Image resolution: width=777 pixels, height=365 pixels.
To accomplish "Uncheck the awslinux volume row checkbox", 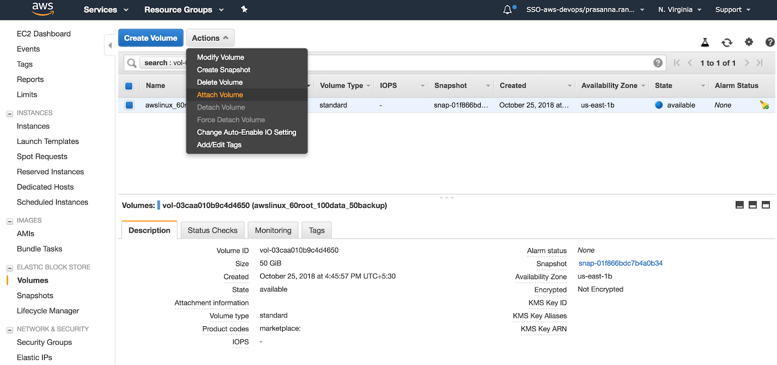I will point(129,105).
